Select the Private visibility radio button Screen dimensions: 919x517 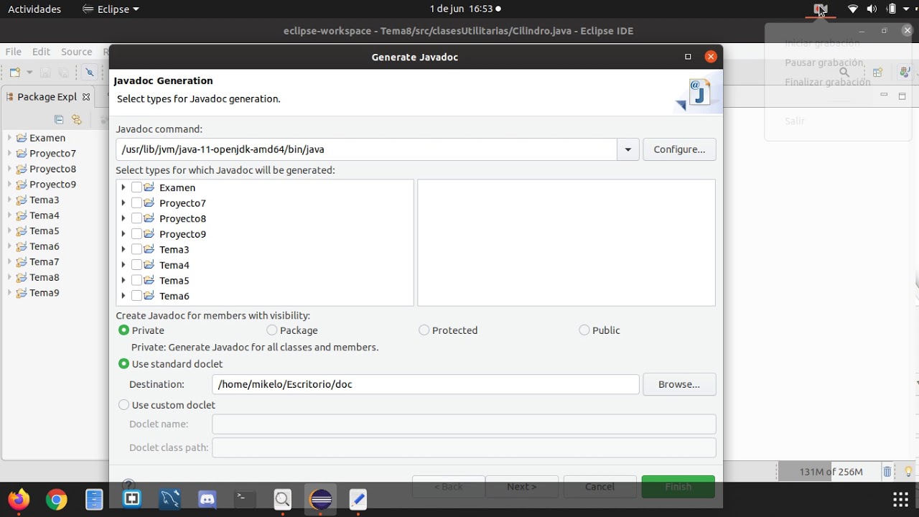[124, 330]
